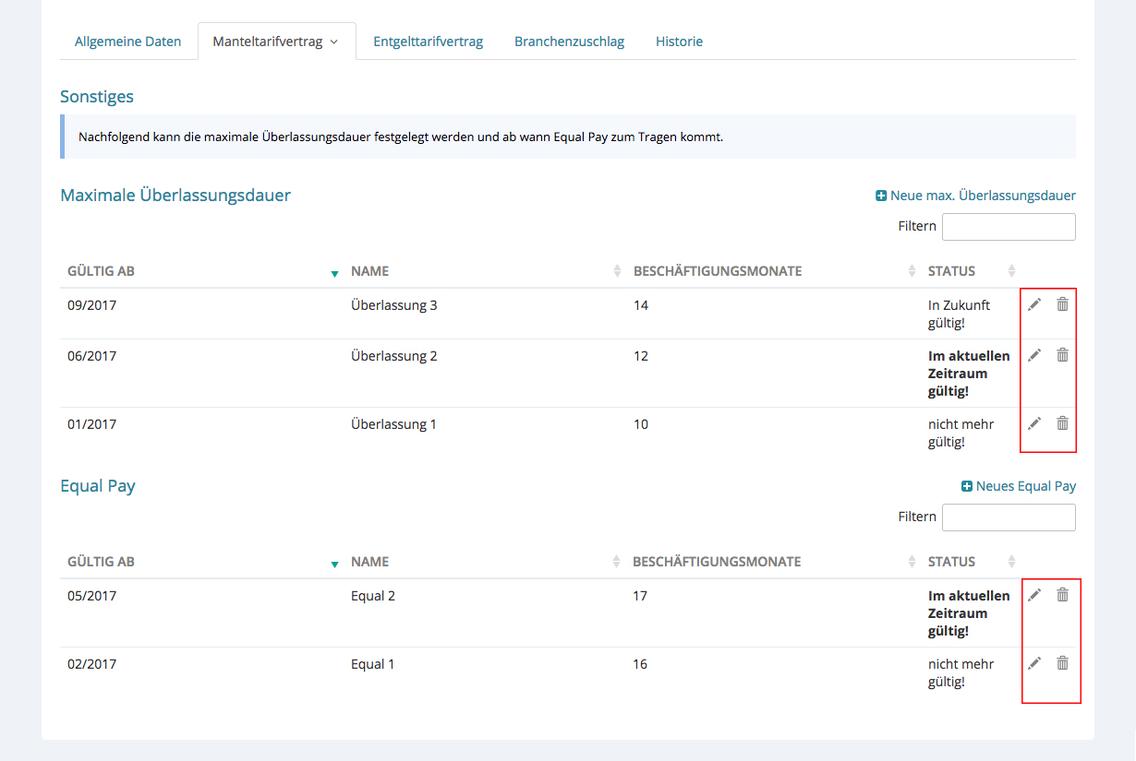Click the Neues Equal Pay link

pos(1019,486)
